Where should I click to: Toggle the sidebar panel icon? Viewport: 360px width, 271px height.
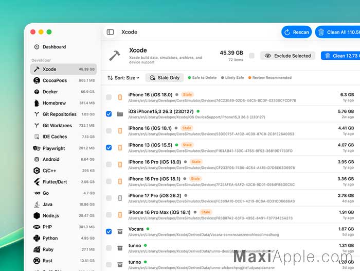click(110, 32)
